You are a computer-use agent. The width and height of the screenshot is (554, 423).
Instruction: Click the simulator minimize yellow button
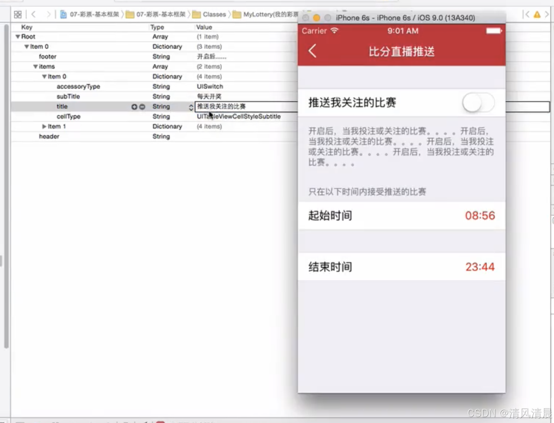pyautogui.click(x=317, y=18)
